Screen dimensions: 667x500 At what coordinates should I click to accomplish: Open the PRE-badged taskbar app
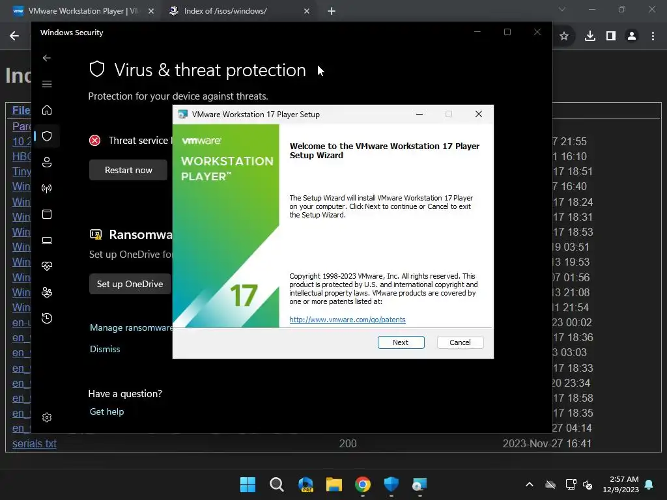(x=305, y=484)
